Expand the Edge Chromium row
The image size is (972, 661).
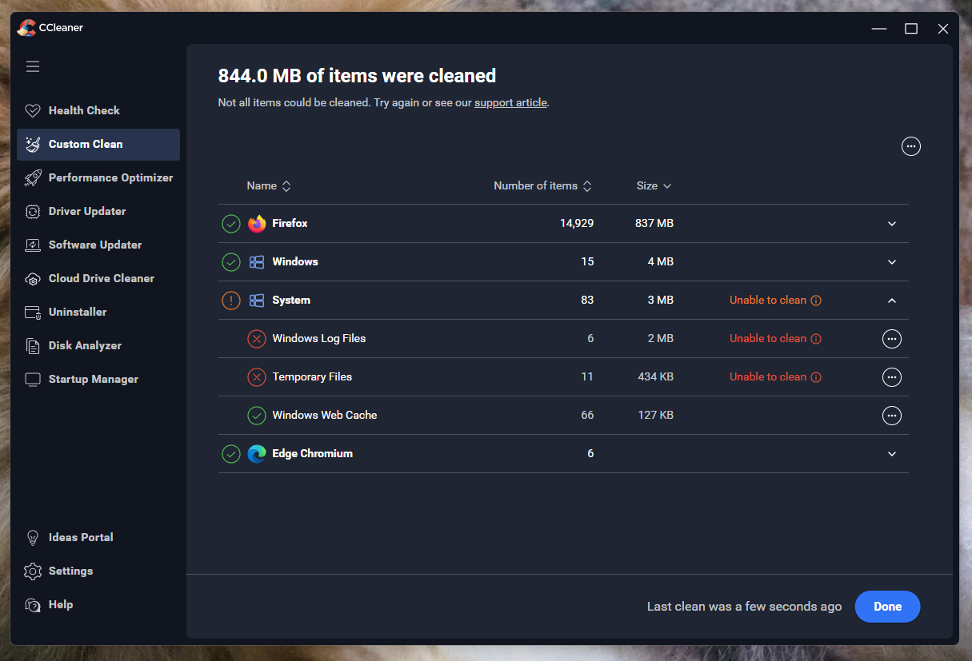point(892,454)
